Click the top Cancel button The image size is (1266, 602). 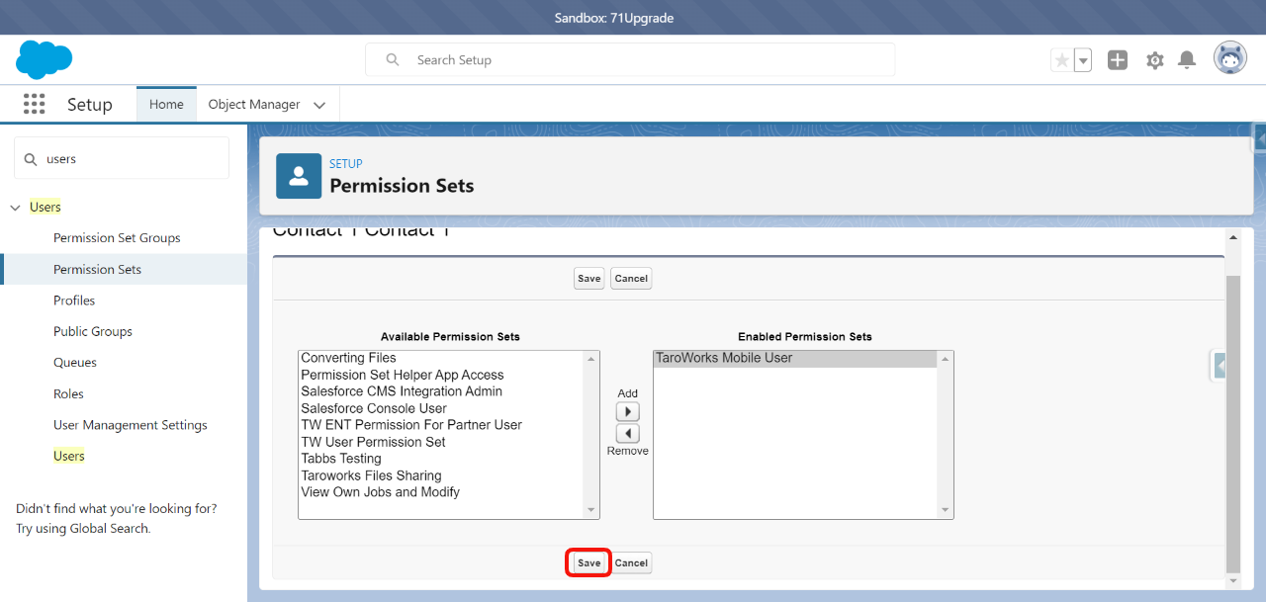pyautogui.click(x=631, y=279)
